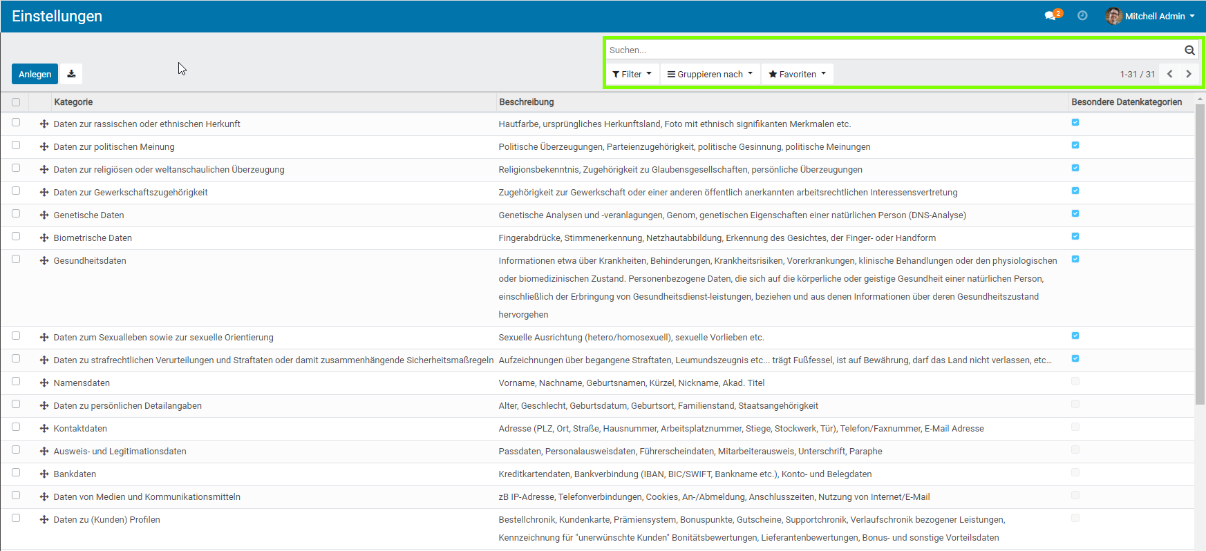This screenshot has height=551, width=1206.
Task: Grab the drag handle for Gesundheitsdaten
Action: pos(44,261)
